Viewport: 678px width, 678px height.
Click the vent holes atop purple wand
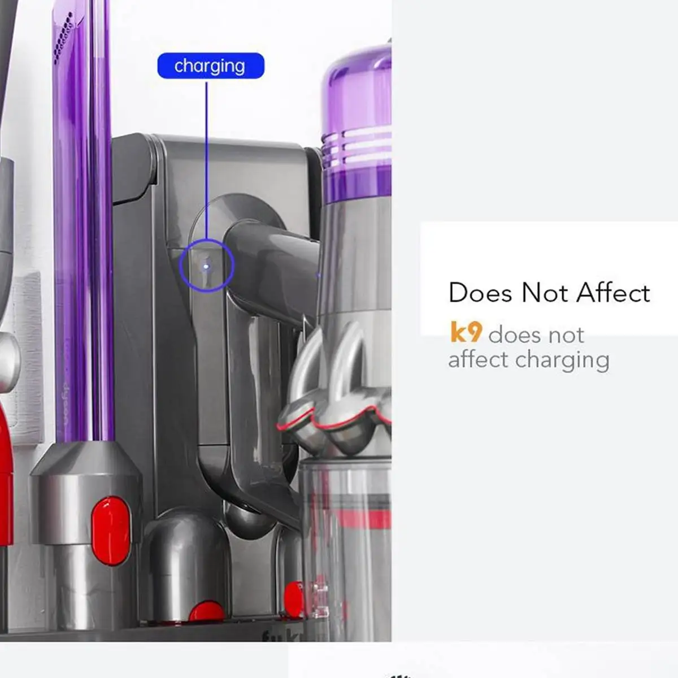(x=63, y=38)
